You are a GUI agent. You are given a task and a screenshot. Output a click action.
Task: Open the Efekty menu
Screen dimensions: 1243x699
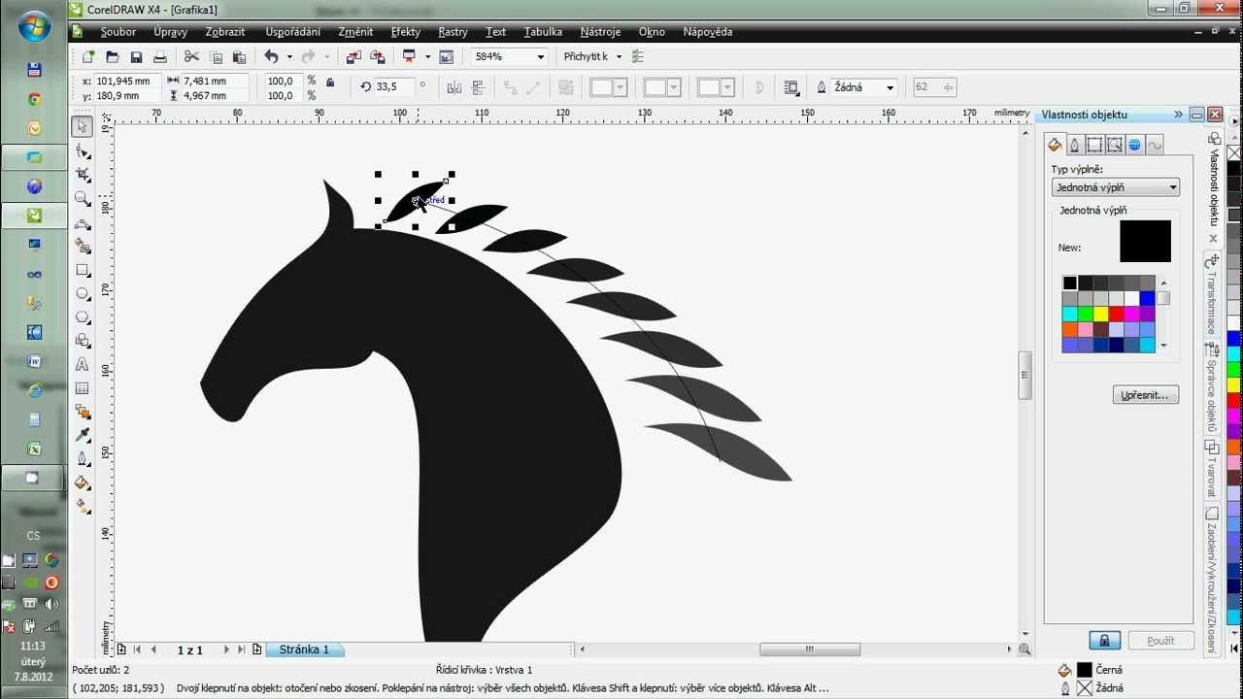(405, 32)
